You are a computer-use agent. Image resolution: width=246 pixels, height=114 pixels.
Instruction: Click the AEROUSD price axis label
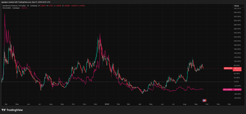click(x=228, y=68)
